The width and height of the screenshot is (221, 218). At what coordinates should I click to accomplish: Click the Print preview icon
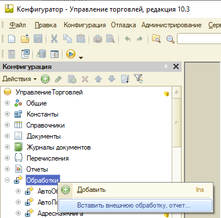pos(110,39)
